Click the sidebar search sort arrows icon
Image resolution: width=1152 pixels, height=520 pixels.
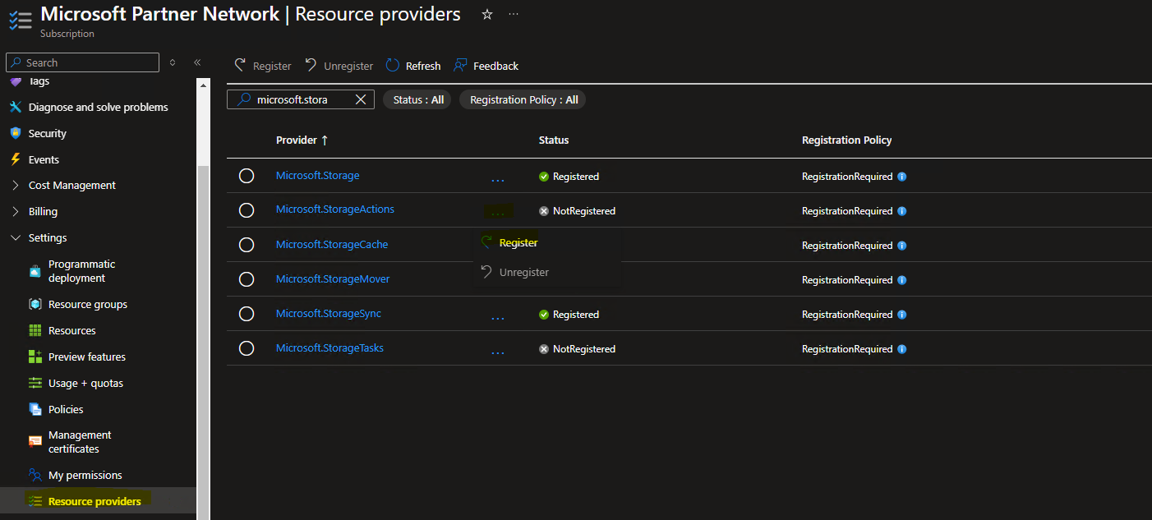(173, 62)
